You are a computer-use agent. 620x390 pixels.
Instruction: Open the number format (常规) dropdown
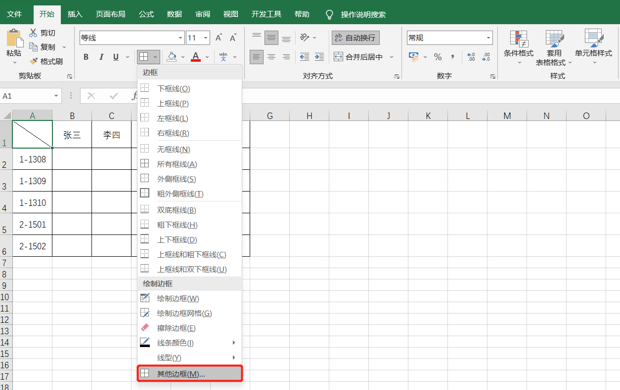point(488,38)
